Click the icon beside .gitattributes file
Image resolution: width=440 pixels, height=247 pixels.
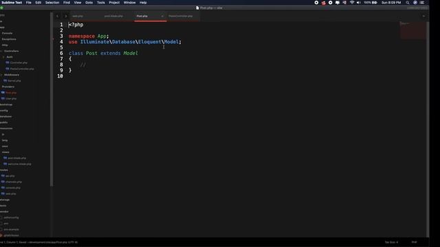[x=1, y=235]
